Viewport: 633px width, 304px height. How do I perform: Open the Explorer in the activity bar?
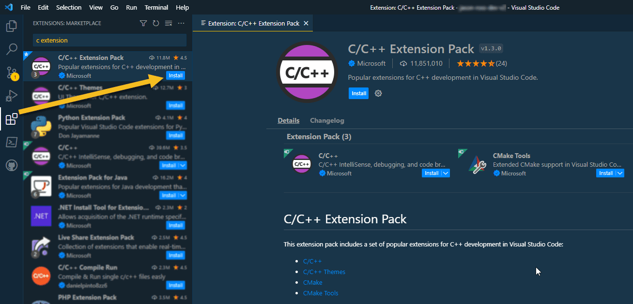tap(11, 26)
